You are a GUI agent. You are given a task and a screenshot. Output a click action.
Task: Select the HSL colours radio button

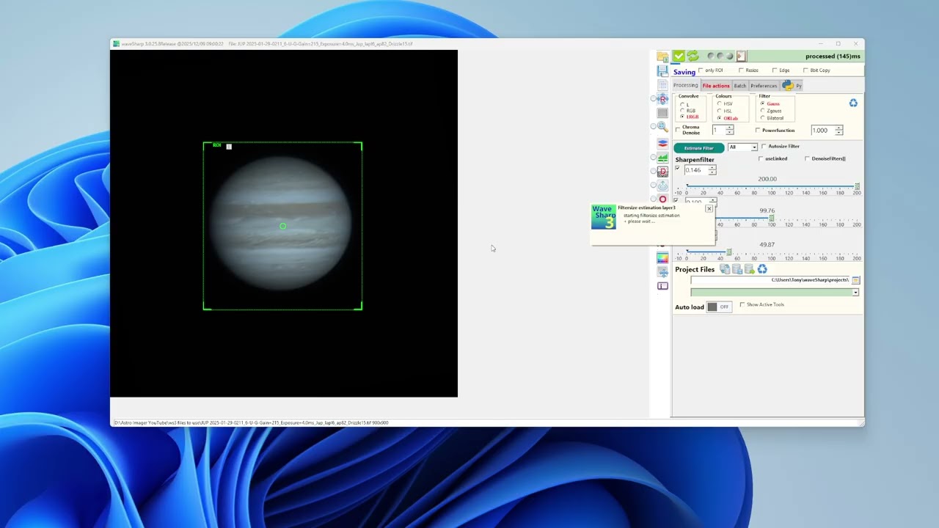720,111
